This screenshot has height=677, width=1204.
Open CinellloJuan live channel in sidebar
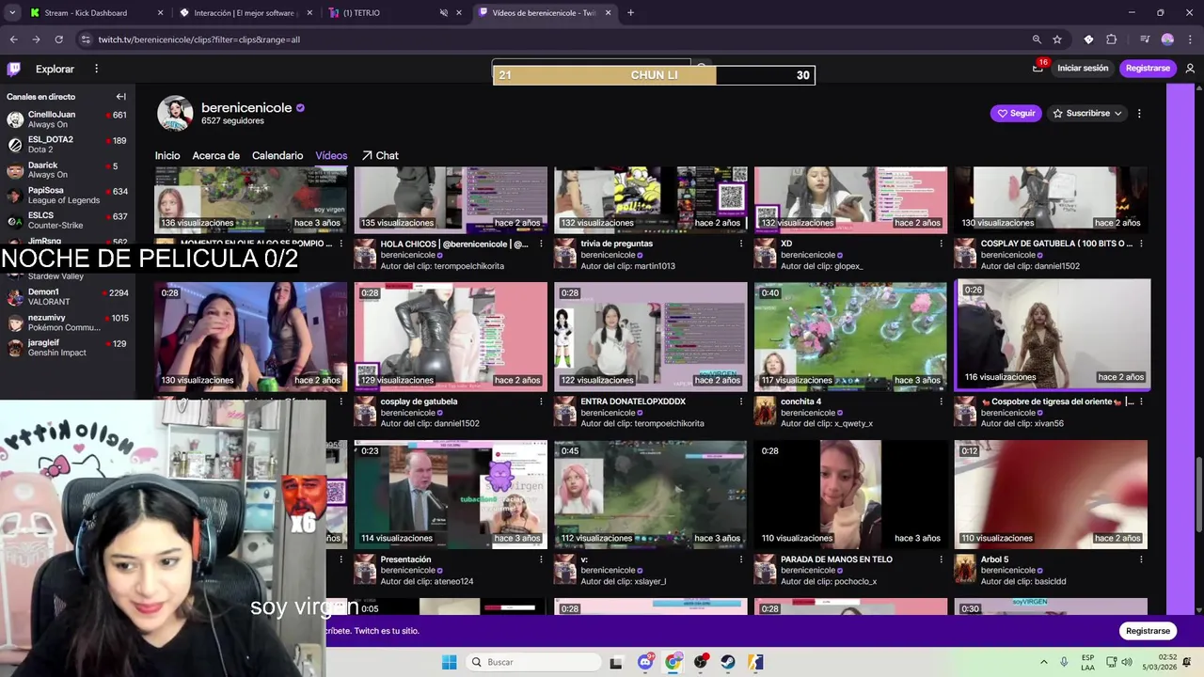(66, 119)
